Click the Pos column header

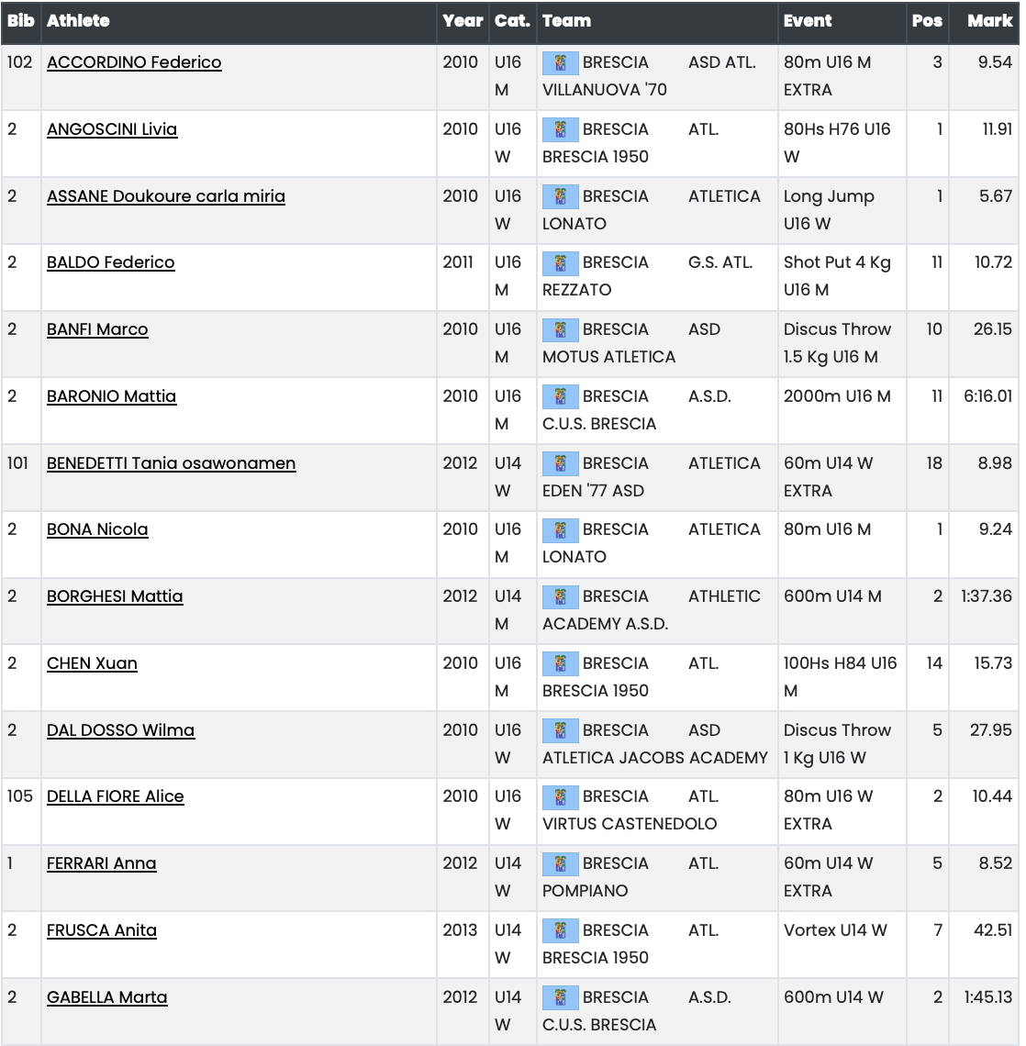click(927, 21)
